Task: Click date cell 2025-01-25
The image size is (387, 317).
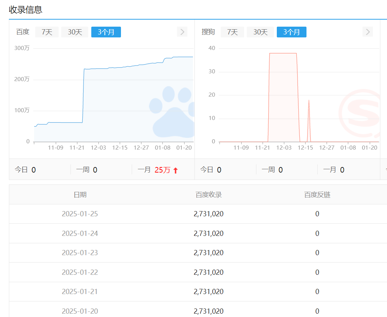Action: click(x=80, y=214)
